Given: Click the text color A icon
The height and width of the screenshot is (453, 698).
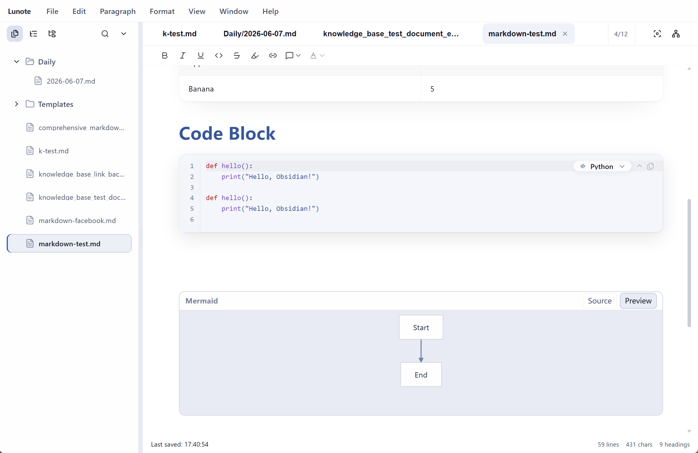Looking at the screenshot, I should (x=313, y=55).
